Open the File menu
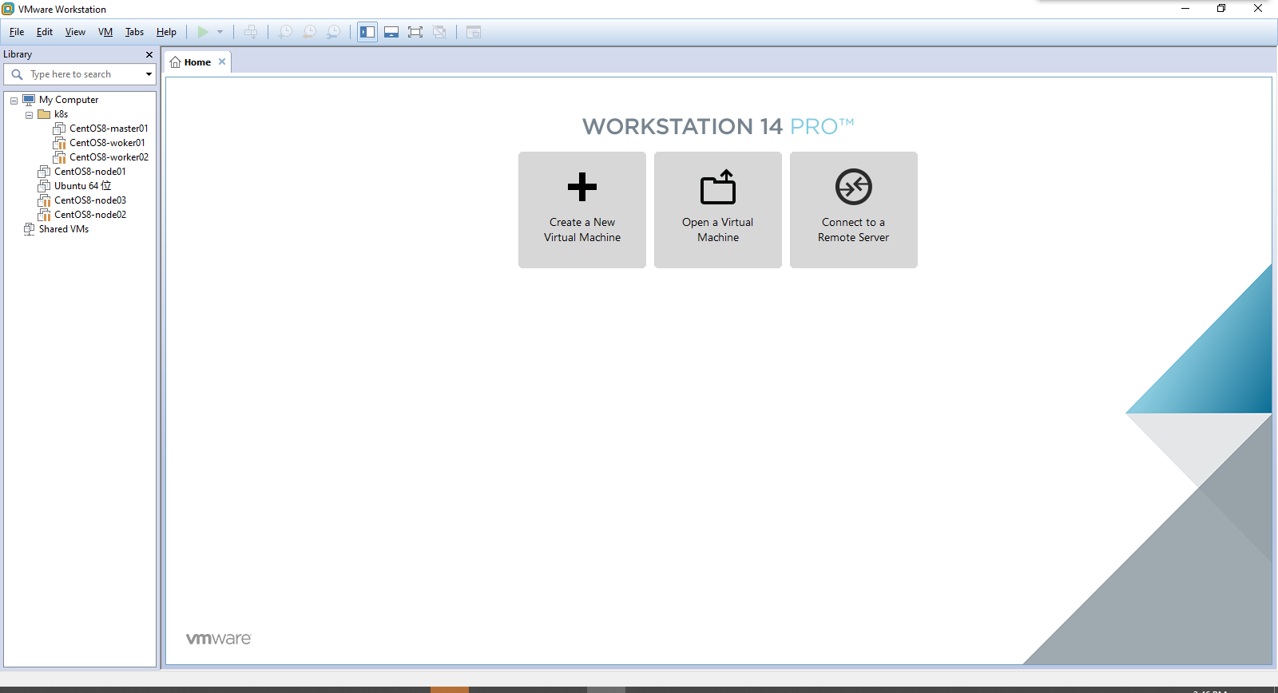Screen dimensions: 1278x693 (17, 32)
